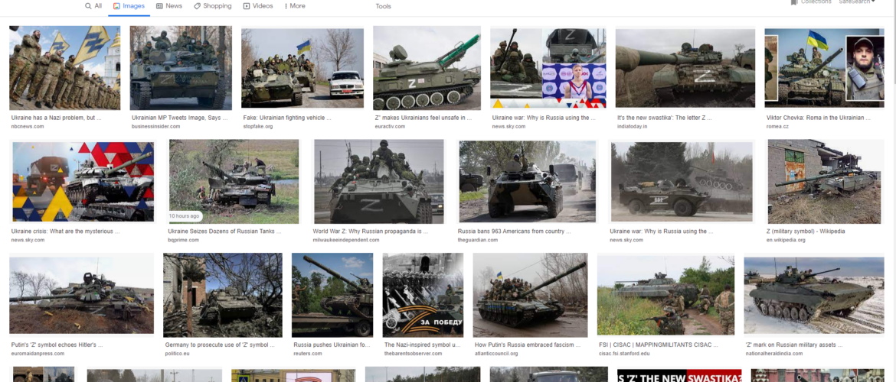
Task: Expand the More options menu
Action: click(x=294, y=6)
